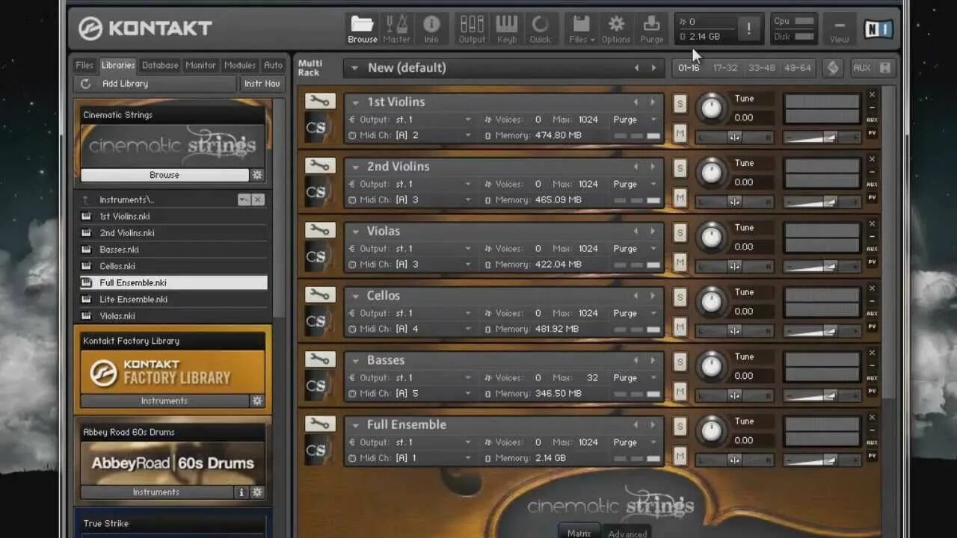Click the Master editor icon
The width and height of the screenshot is (957, 538).
396,29
